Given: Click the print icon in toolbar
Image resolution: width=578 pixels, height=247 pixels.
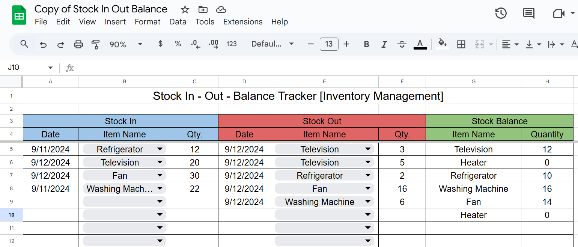Looking at the screenshot, I should tap(78, 44).
